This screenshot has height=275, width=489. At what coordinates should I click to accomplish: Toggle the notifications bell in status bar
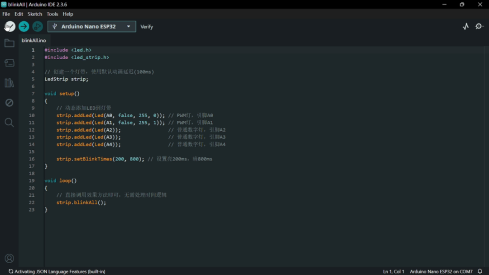pyautogui.click(x=480, y=271)
